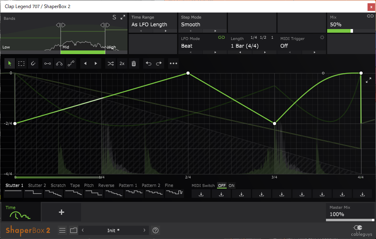Click the curve handle near 4/4
This screenshot has width=376, height=239.
[x=323, y=73]
